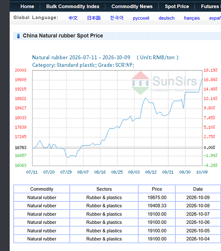Click the -4.29% right axis label
This screenshot has height=251, width=221.
pos(210,165)
